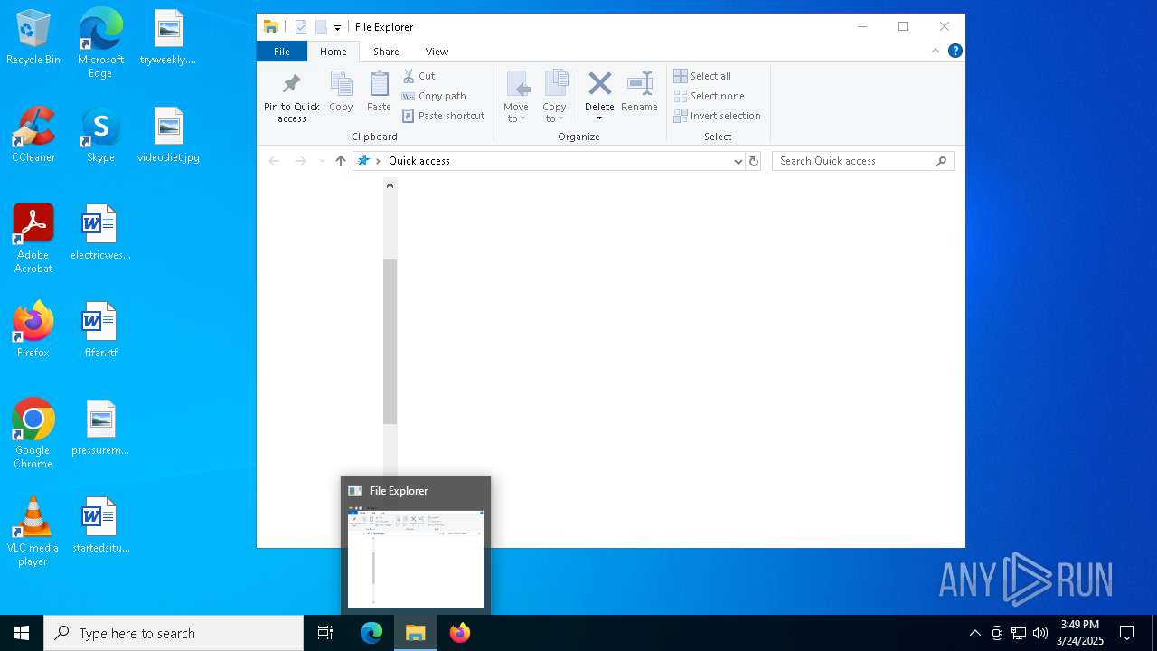Click taskbar Type here to search box
The image size is (1157, 651).
(x=174, y=633)
